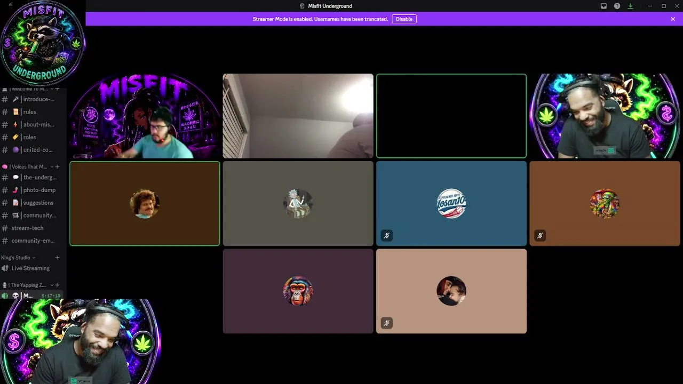Image resolution: width=683 pixels, height=384 pixels.
Task: Dismiss the Streamer Mode banner
Action: coord(673,19)
